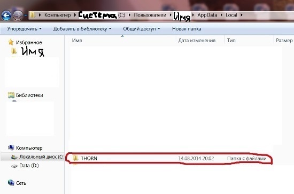Click THORN date 14.08.2014 20:02
The height and width of the screenshot is (194, 294).
[x=196, y=158]
